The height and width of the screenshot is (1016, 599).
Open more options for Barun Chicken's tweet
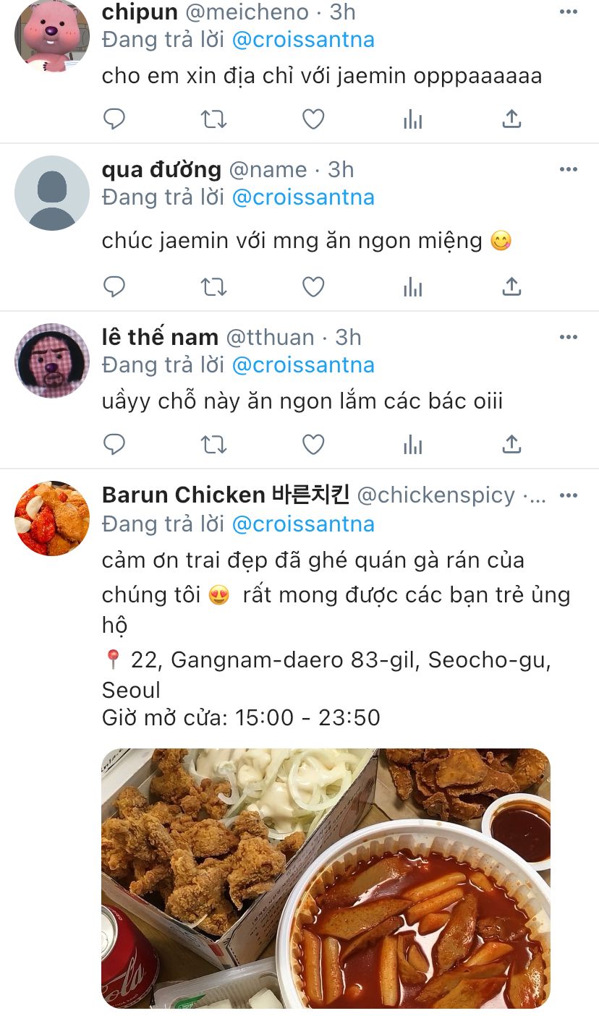tap(569, 495)
